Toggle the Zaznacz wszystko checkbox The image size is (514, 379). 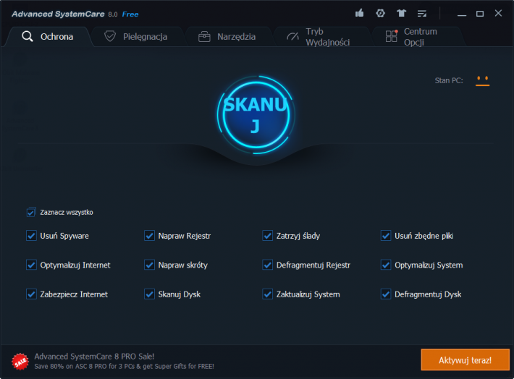31,212
